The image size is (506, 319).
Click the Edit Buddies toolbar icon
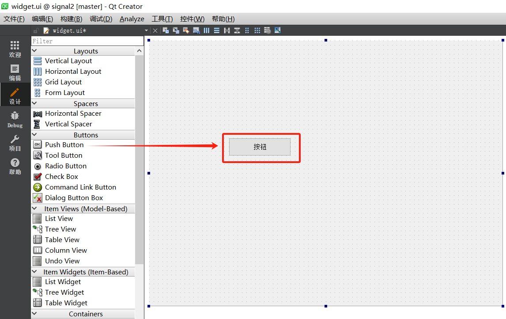pos(186,30)
